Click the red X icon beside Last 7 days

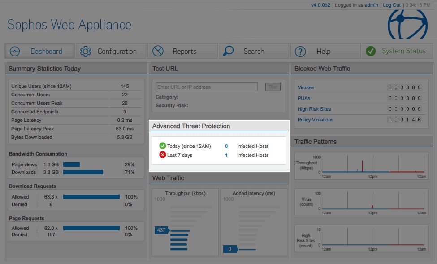point(163,155)
